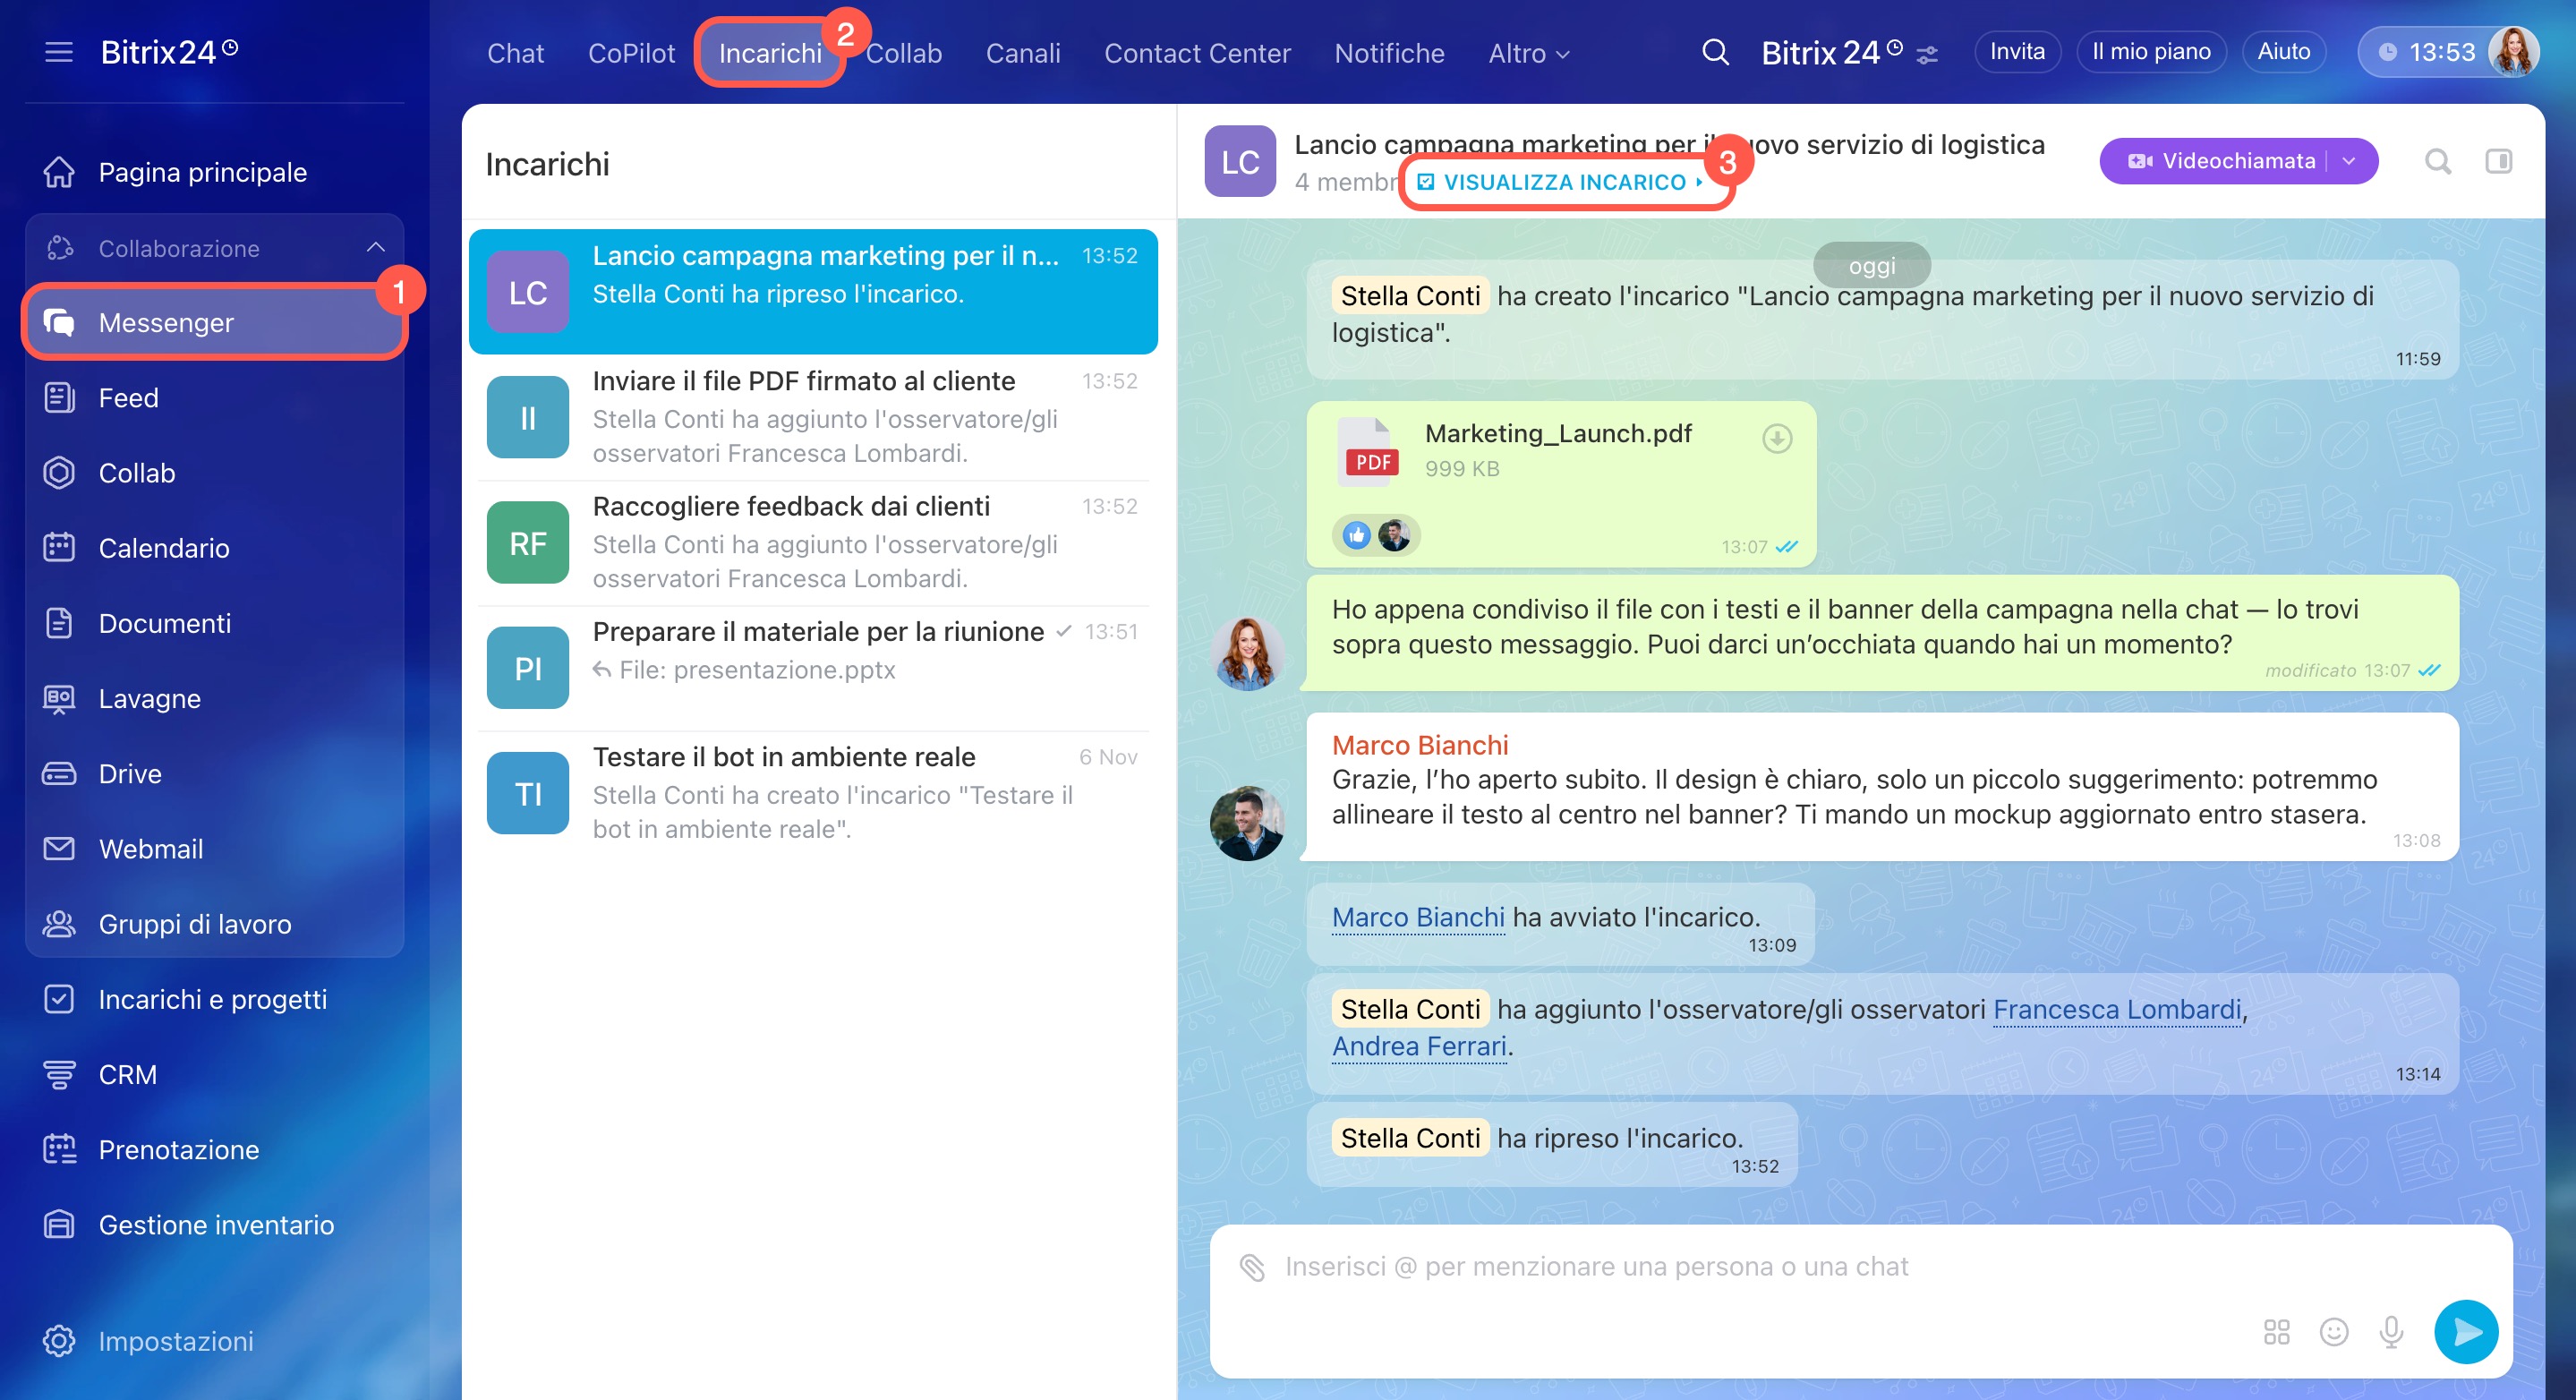Click the VISUALIZZA INCARICO link
Viewport: 2576px width, 1400px height.
point(1563,182)
